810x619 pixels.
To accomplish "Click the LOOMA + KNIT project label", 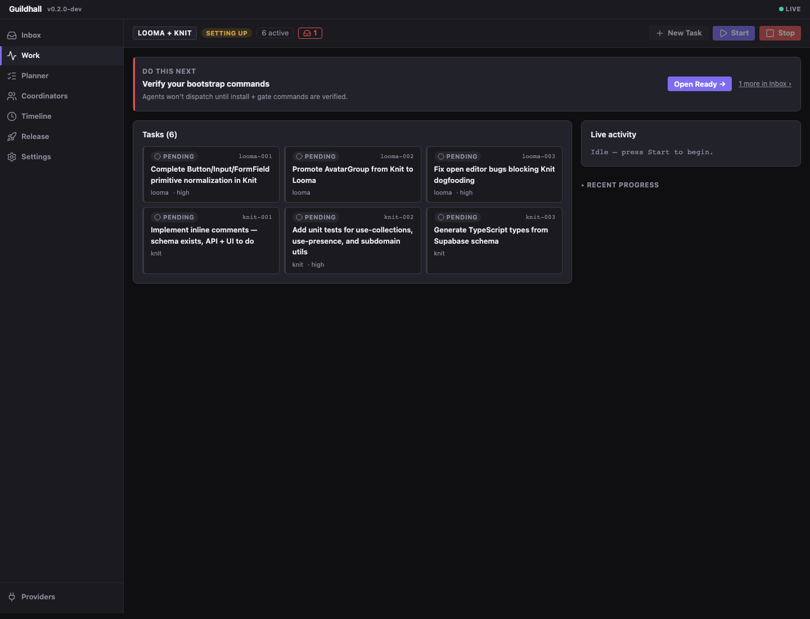I will [165, 33].
